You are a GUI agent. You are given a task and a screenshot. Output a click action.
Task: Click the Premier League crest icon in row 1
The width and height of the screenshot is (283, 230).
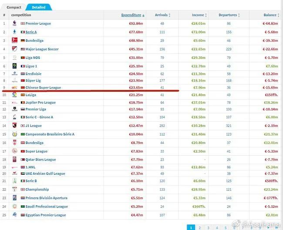[14, 23]
